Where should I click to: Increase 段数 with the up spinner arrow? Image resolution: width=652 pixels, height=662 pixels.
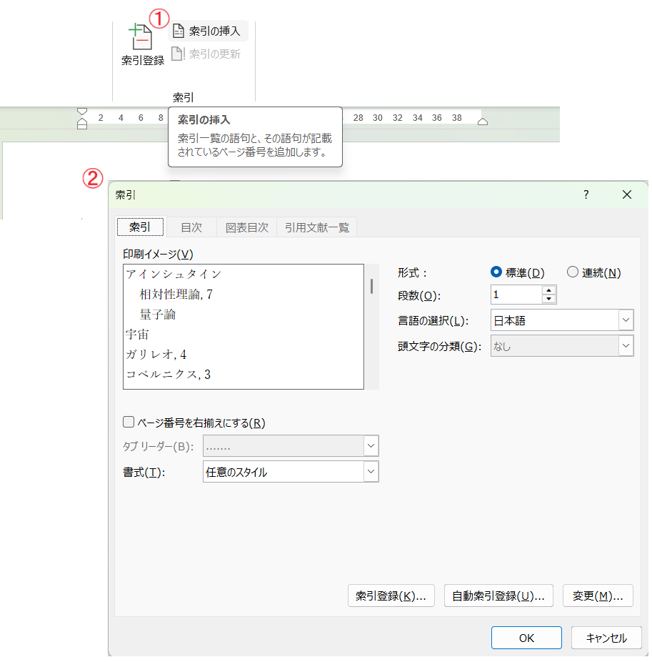point(548,290)
